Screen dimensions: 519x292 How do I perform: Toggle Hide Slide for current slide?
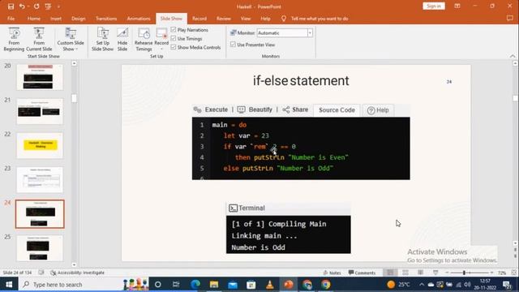122,39
